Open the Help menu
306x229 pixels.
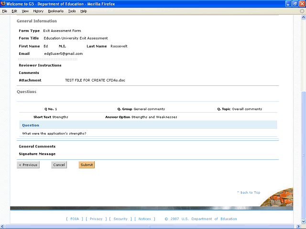coord(84,11)
